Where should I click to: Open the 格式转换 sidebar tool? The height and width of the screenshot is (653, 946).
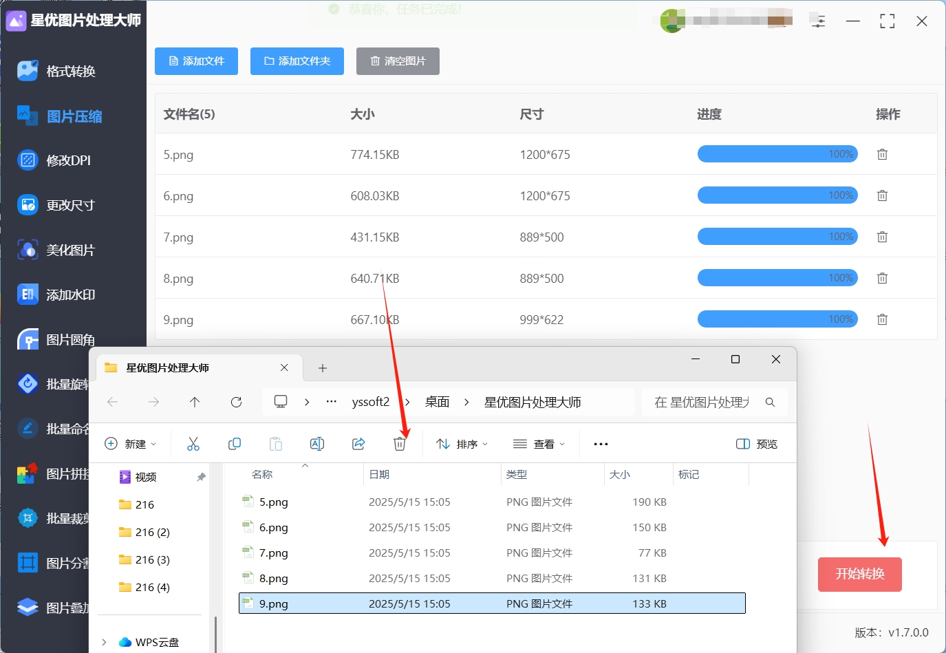58,71
